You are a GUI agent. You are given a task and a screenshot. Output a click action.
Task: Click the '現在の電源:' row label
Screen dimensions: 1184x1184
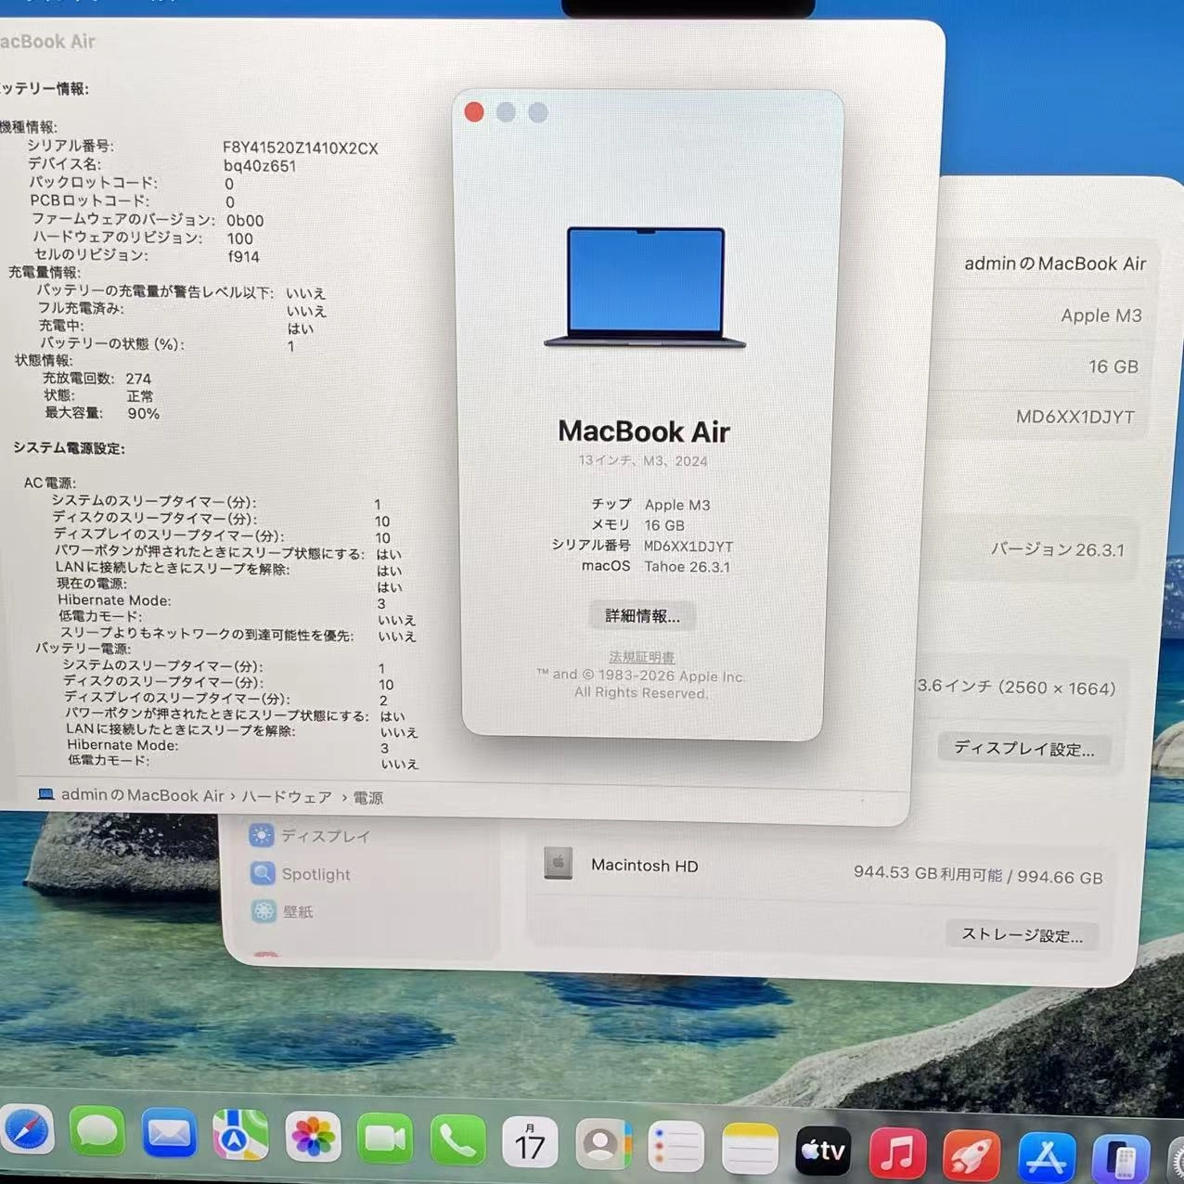pos(92,584)
